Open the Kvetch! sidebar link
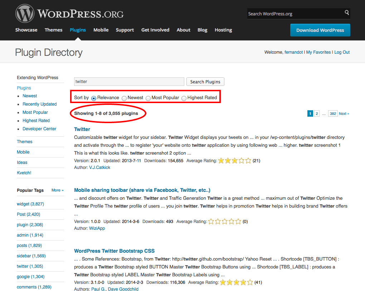 pos(24,173)
